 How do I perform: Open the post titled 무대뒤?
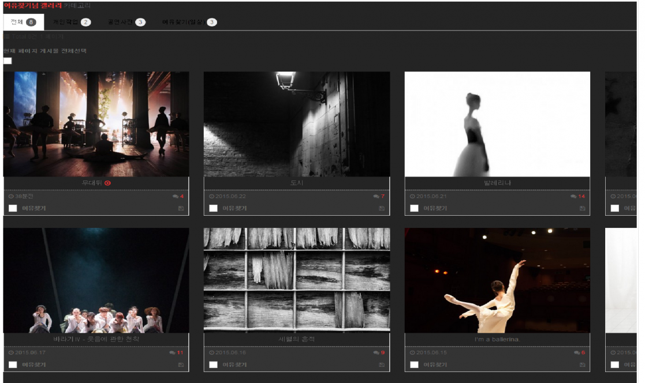click(92, 183)
